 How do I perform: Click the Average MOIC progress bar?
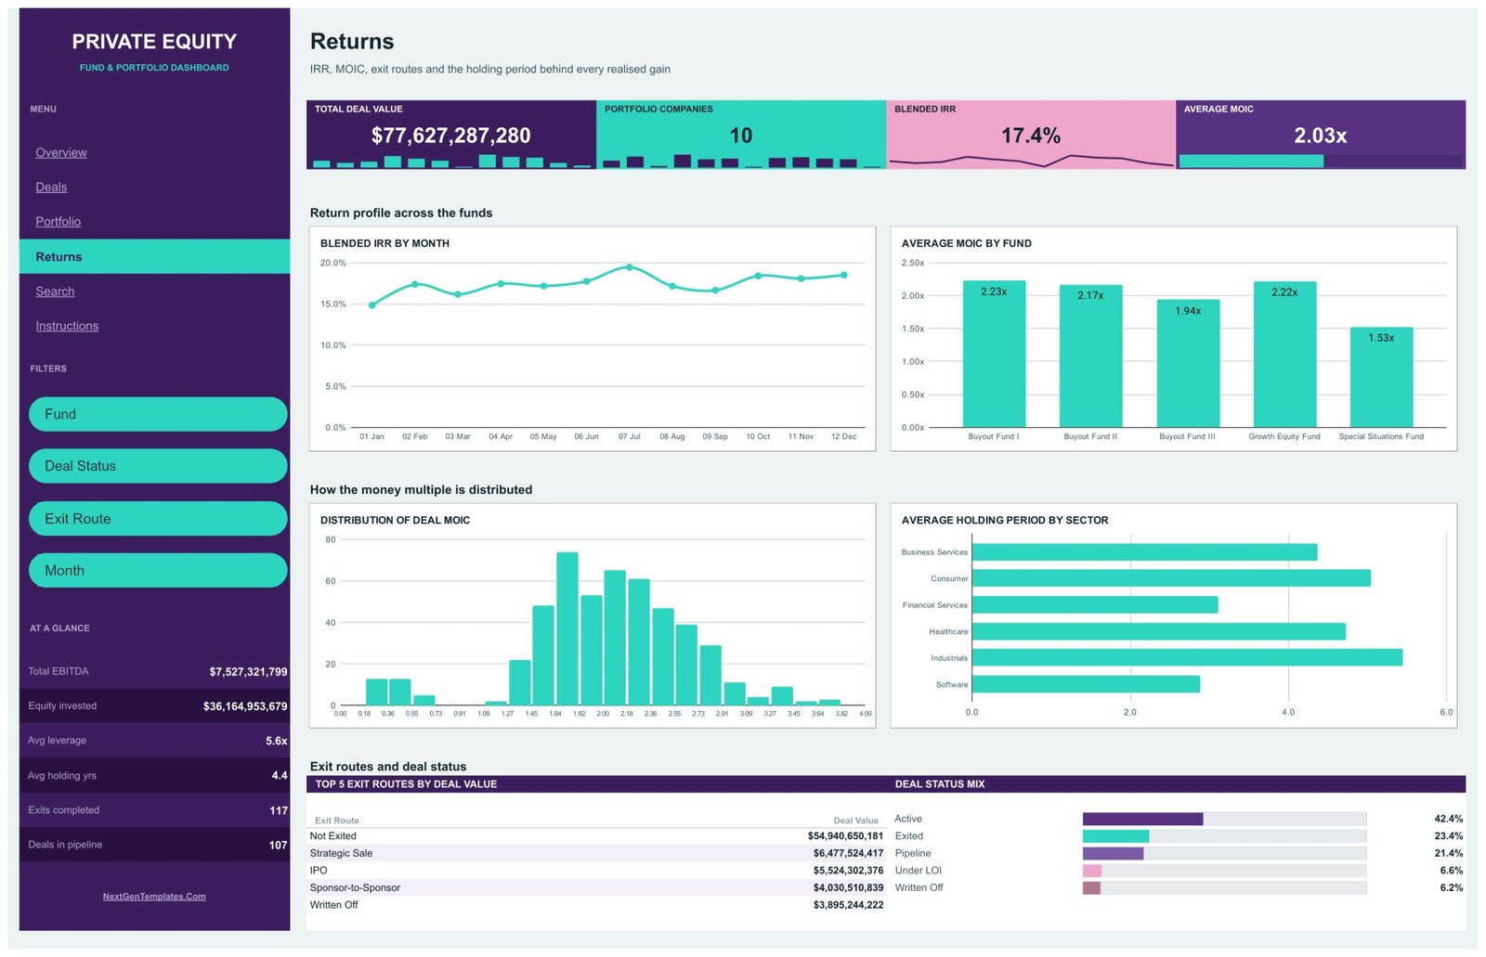click(1321, 162)
